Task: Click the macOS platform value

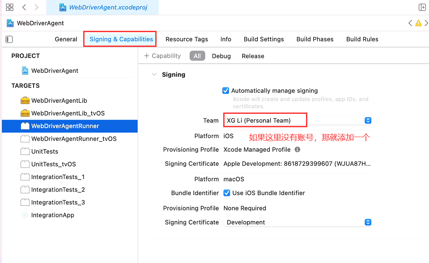Action: point(234,179)
